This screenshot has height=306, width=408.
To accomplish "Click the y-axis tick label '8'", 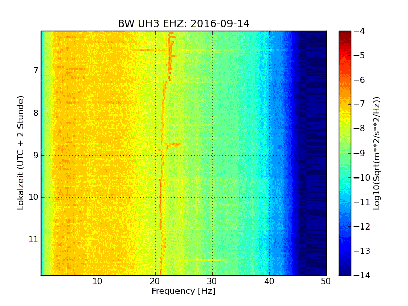I will coord(36,113).
